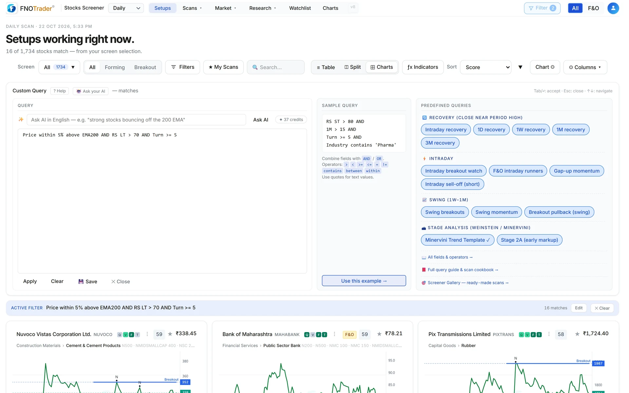Switch to Split view
This screenshot has width=629, height=393.
click(353, 67)
